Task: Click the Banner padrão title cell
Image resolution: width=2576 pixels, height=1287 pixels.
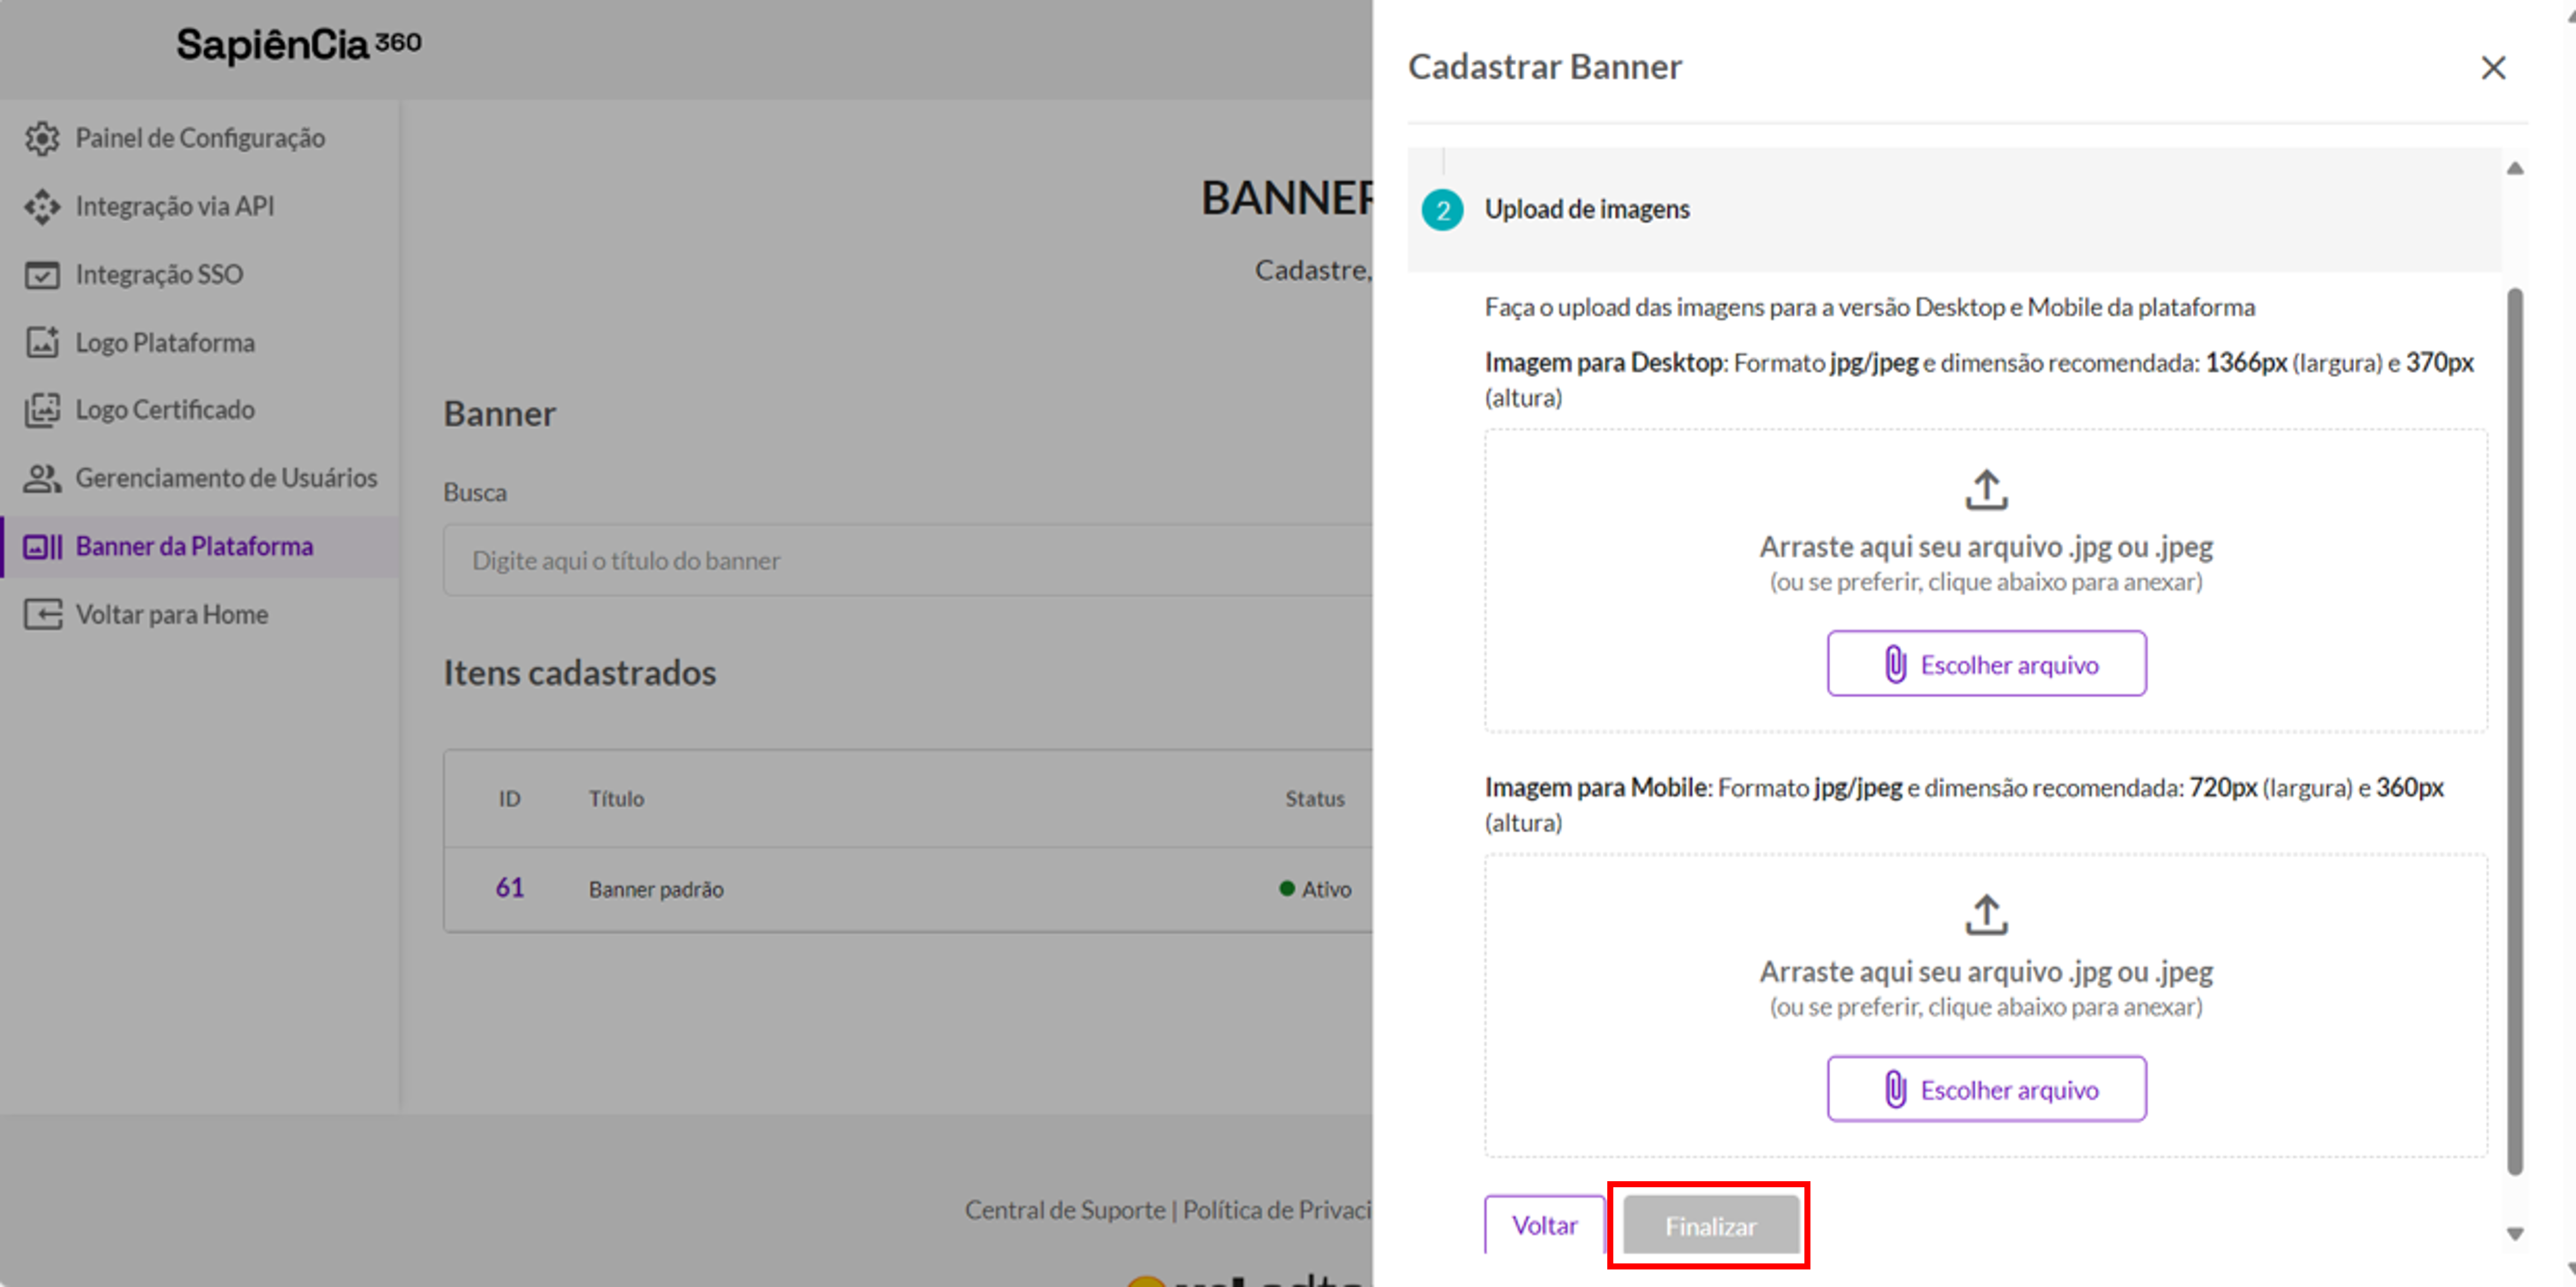Action: click(656, 889)
